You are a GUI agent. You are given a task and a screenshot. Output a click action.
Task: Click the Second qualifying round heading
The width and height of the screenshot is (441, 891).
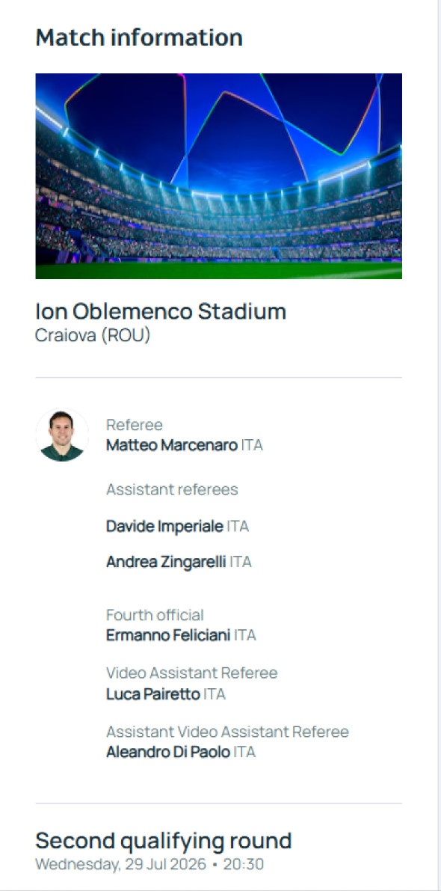click(x=164, y=840)
